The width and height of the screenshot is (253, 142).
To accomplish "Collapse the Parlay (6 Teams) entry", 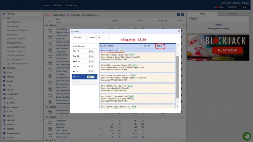I will pyautogui.click(x=174, y=46).
